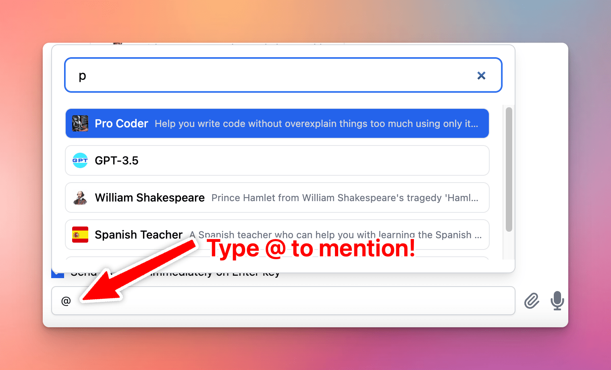Click the Pro Coder description text
This screenshot has width=611, height=370.
[316, 124]
